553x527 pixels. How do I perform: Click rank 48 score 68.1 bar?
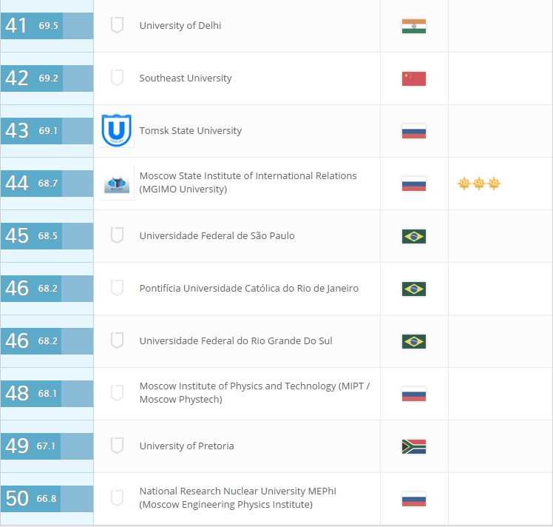(x=47, y=394)
